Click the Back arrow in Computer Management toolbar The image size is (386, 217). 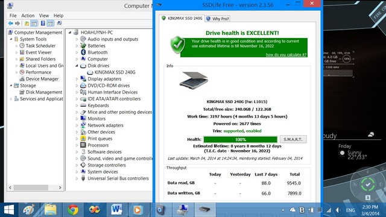coord(10,24)
